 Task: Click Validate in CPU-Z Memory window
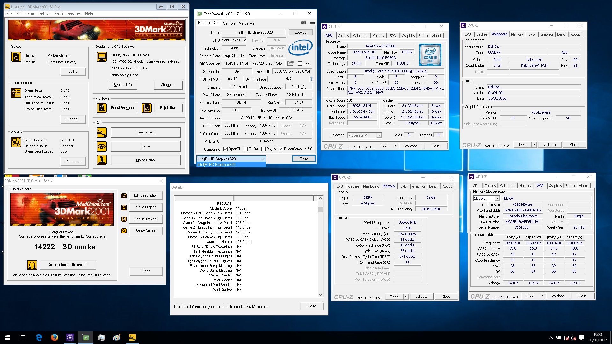[421, 297]
